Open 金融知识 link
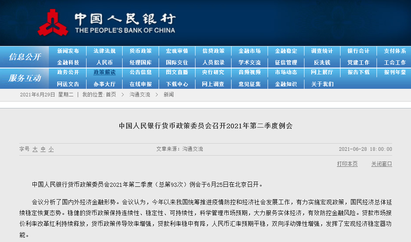The image size is (411, 242). pyautogui.click(x=286, y=84)
